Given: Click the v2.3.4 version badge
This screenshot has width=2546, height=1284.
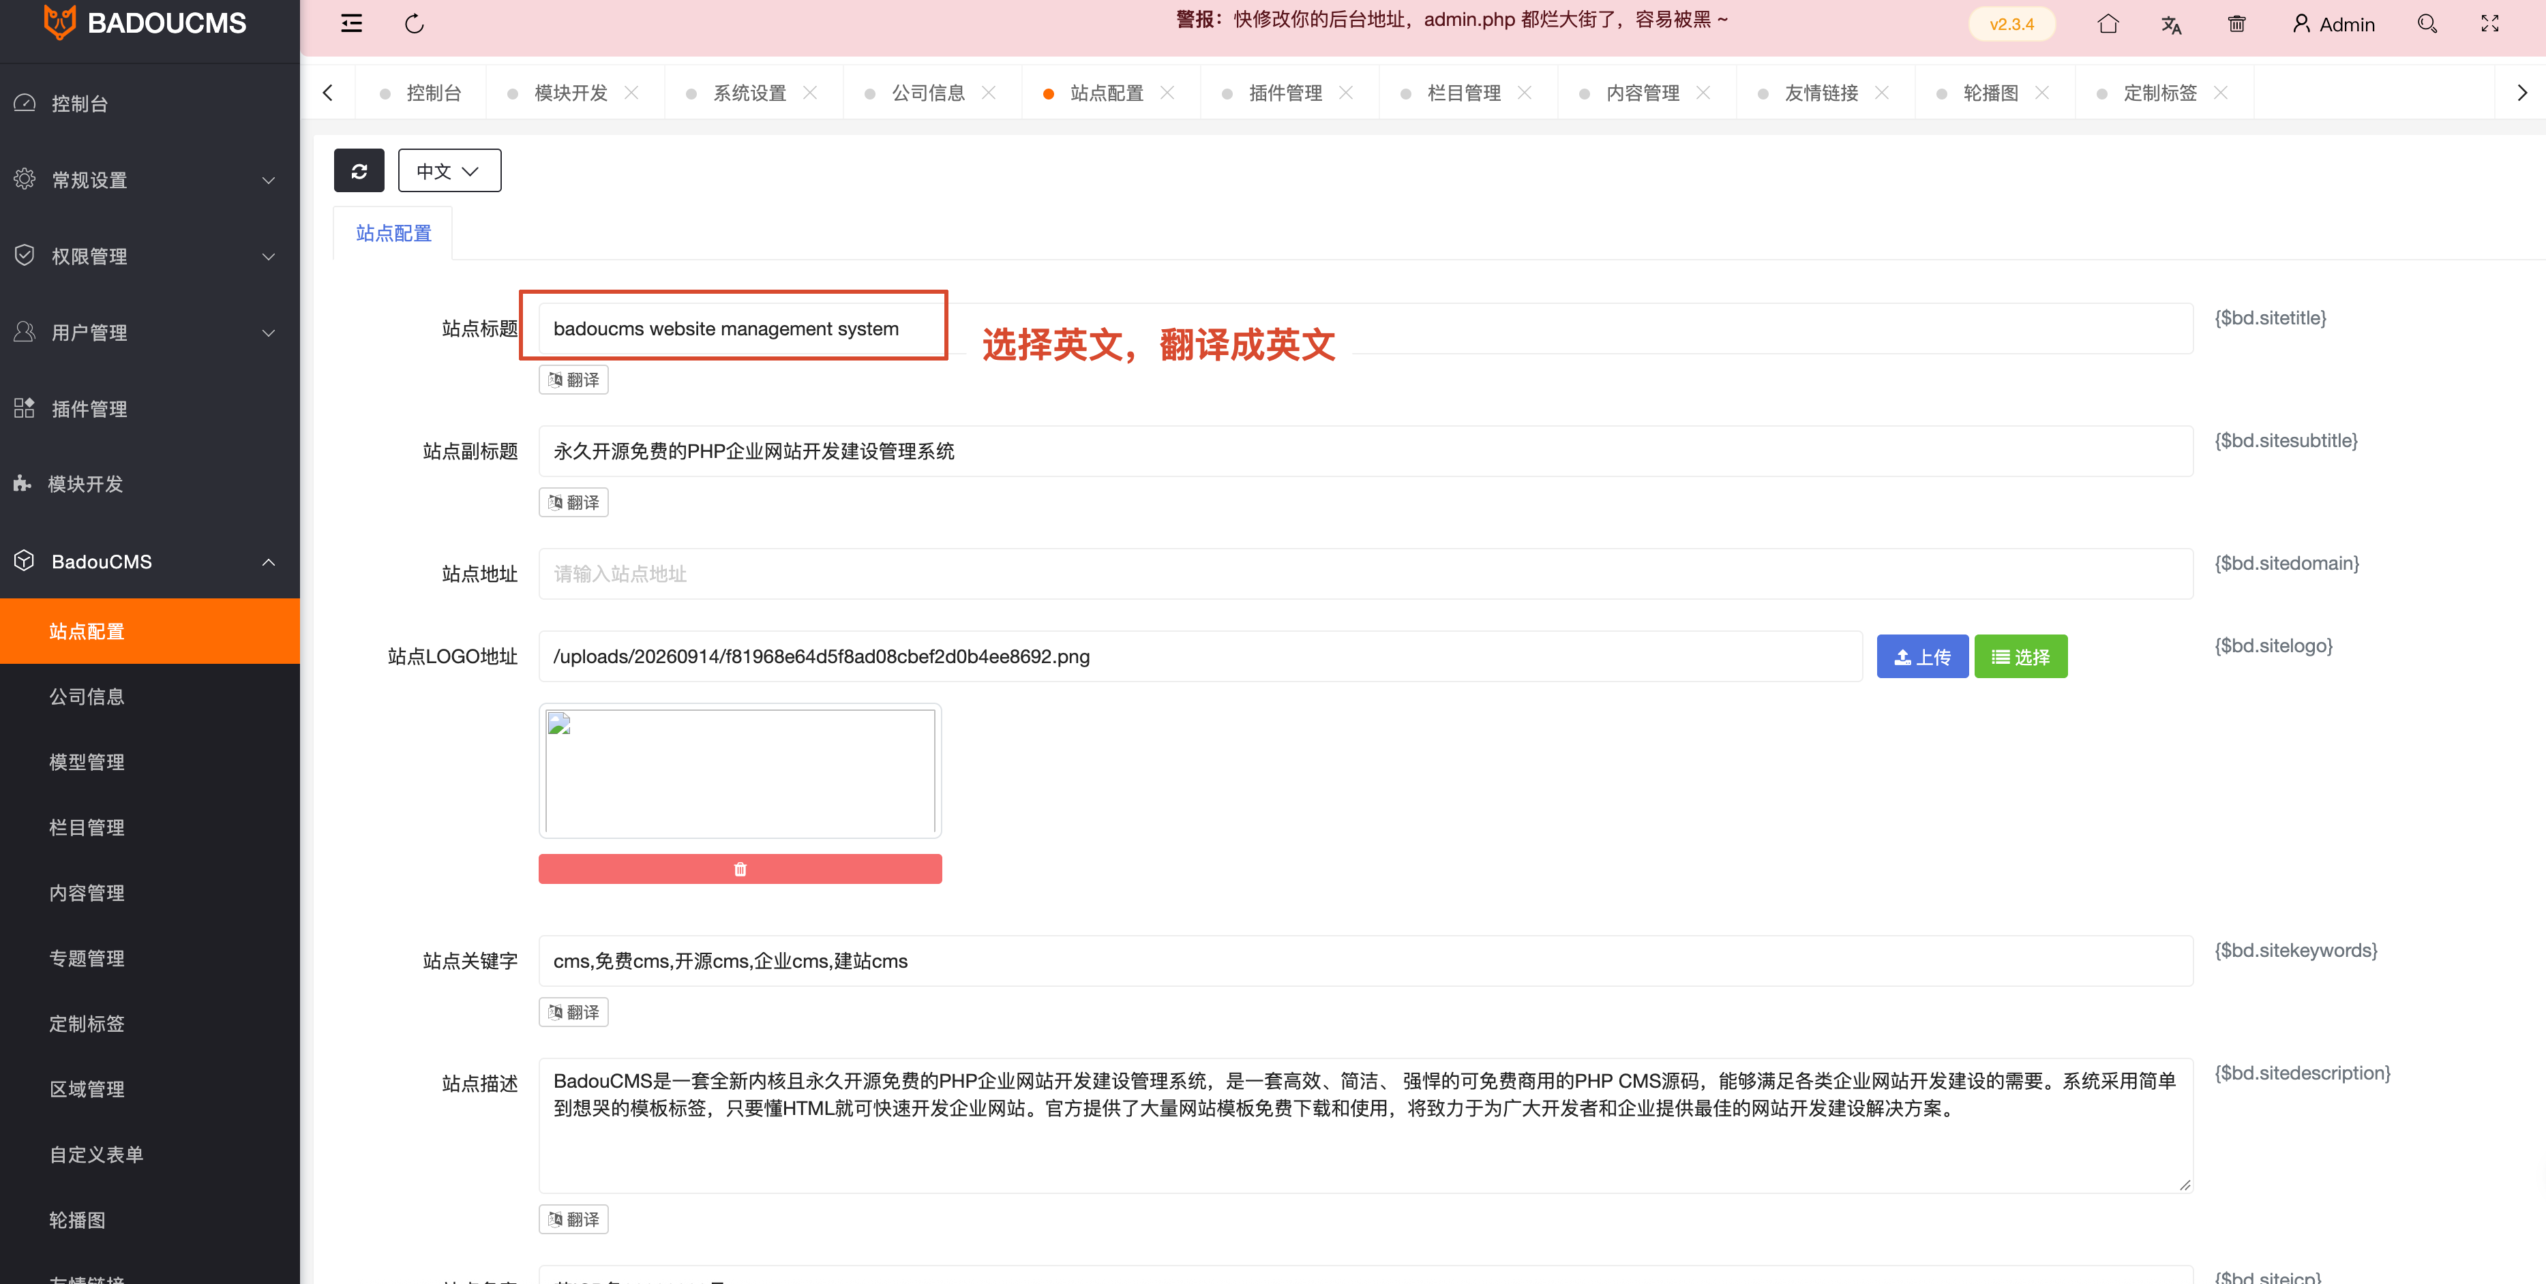Looking at the screenshot, I should [x=2011, y=24].
